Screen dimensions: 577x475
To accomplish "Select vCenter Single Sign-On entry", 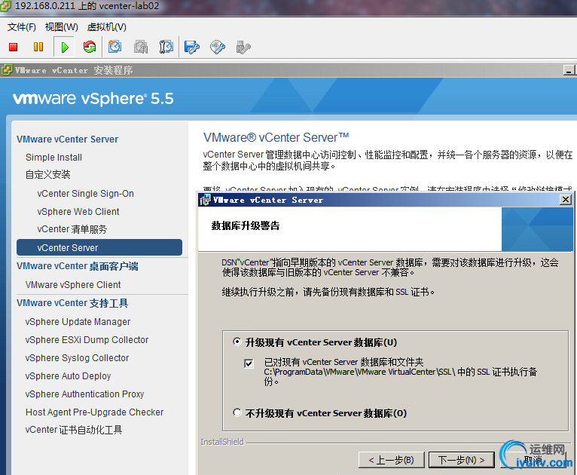I will click(85, 193).
